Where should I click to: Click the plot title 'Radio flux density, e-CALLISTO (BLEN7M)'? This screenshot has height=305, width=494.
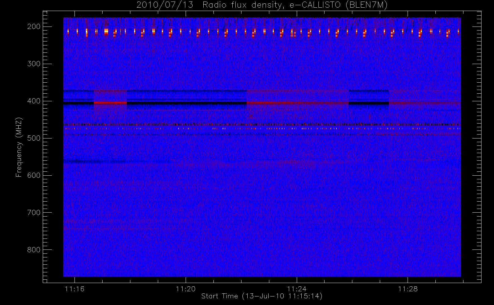point(295,5)
